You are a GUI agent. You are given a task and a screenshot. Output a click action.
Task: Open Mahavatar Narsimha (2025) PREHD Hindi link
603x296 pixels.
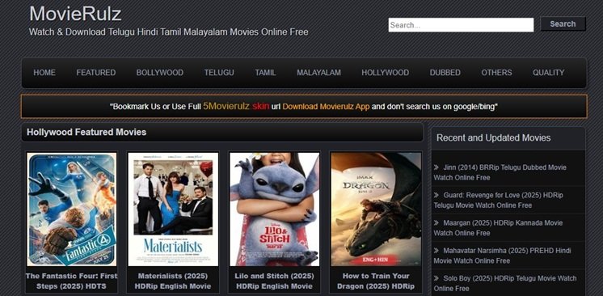click(x=502, y=256)
